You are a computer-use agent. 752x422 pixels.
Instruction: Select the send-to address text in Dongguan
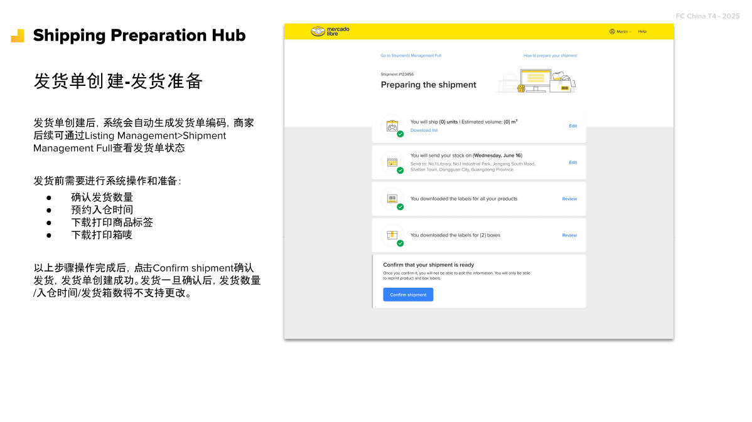[473, 167]
